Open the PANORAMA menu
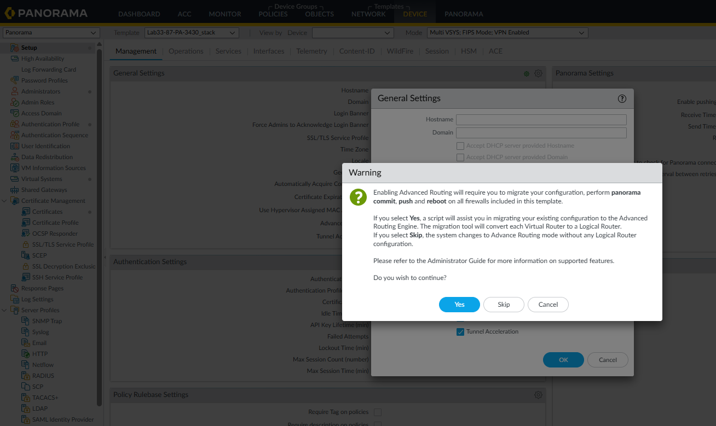Screen dimensions: 716x426 coord(464,14)
